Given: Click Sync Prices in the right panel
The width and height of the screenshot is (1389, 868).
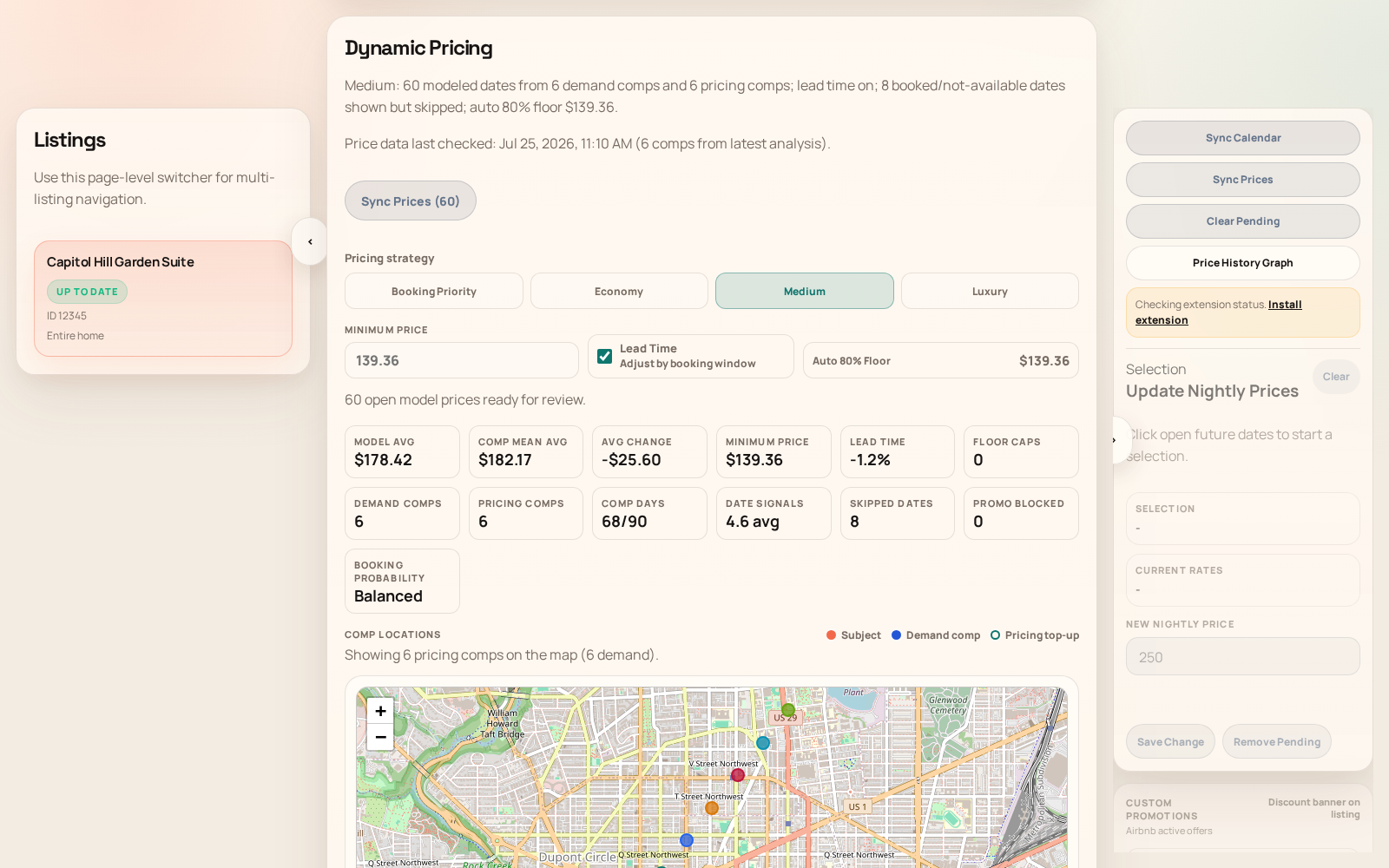Looking at the screenshot, I should click(x=1243, y=180).
